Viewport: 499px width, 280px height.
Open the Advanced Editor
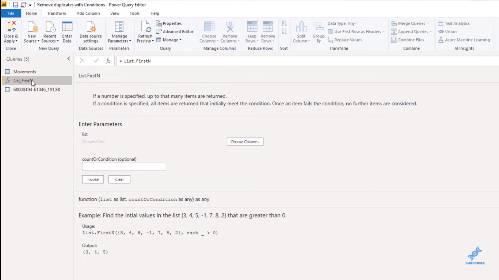pyautogui.click(x=175, y=32)
